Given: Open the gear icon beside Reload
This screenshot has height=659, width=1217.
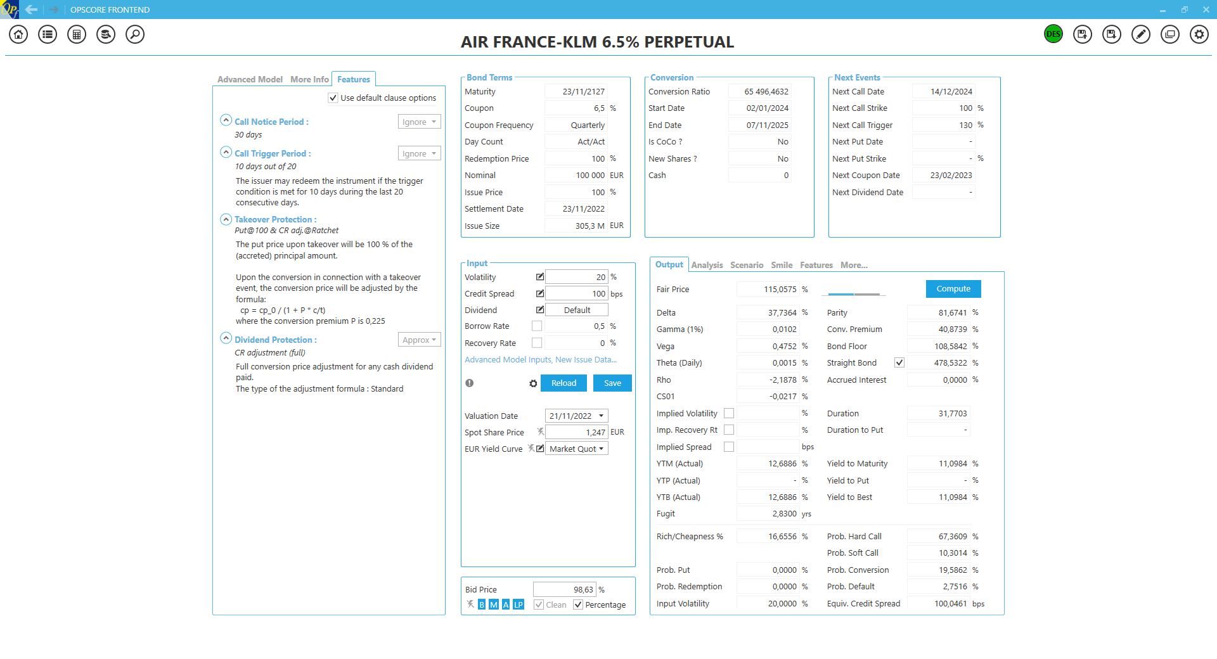Looking at the screenshot, I should point(533,383).
